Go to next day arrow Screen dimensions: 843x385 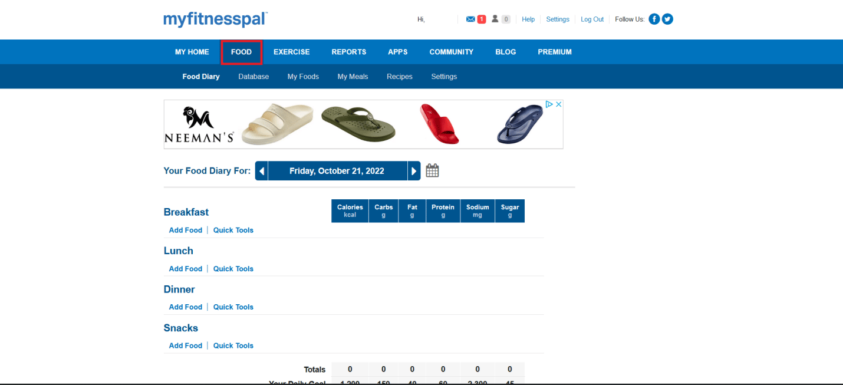[x=414, y=171]
